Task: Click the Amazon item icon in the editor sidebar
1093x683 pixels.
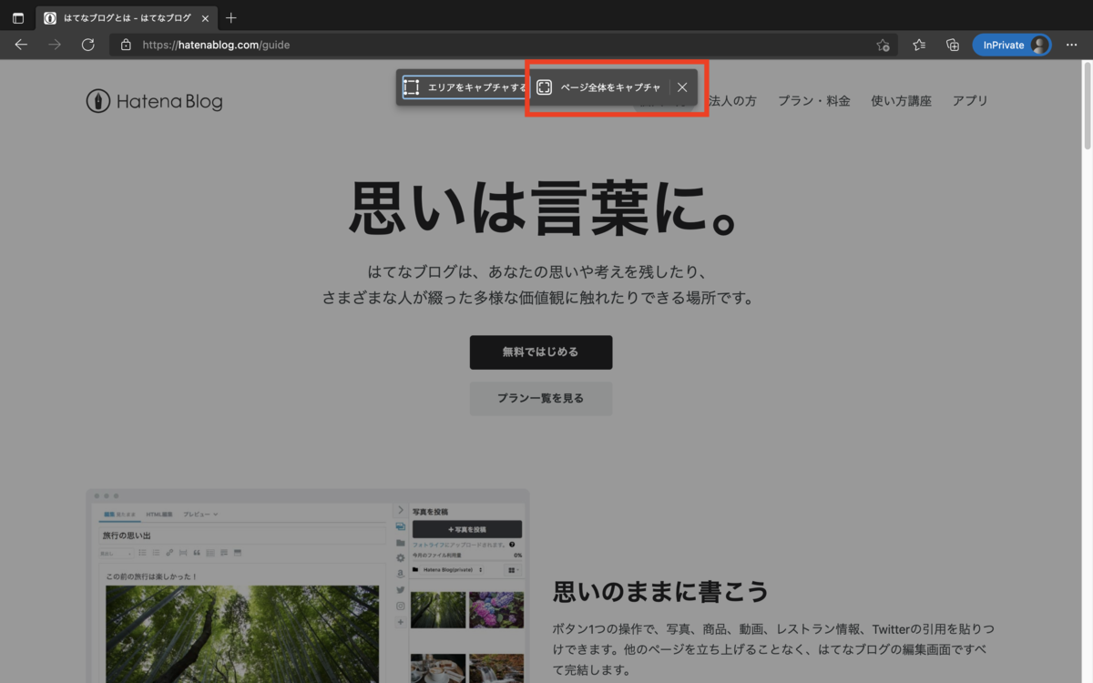Action: [x=400, y=574]
